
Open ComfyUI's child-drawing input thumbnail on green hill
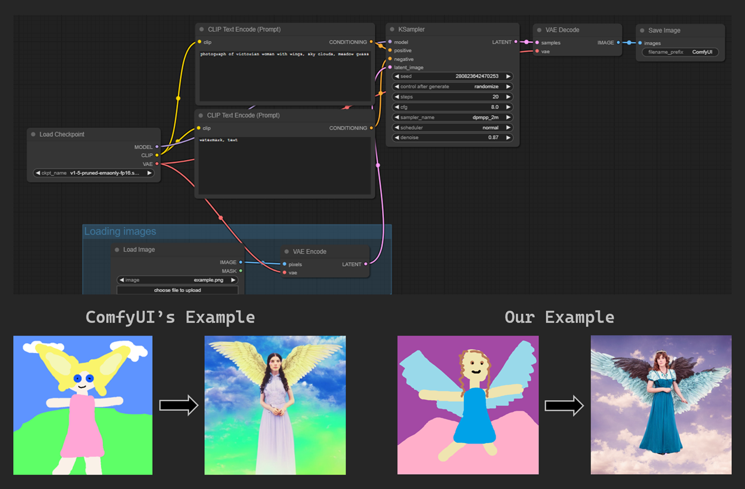point(83,405)
